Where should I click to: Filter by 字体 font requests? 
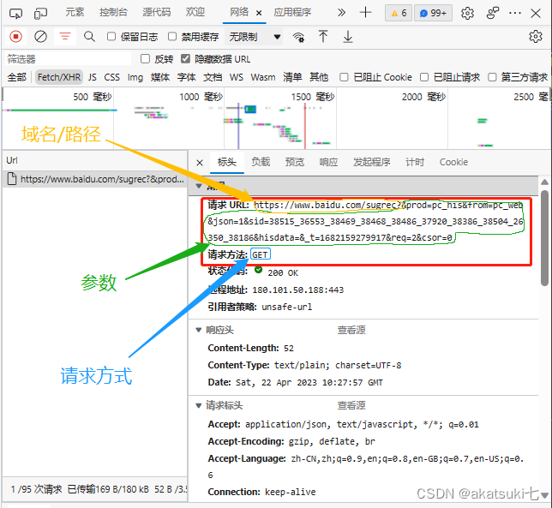click(186, 77)
